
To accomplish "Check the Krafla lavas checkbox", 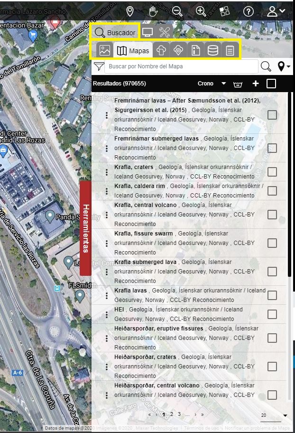I will pyautogui.click(x=272, y=295).
